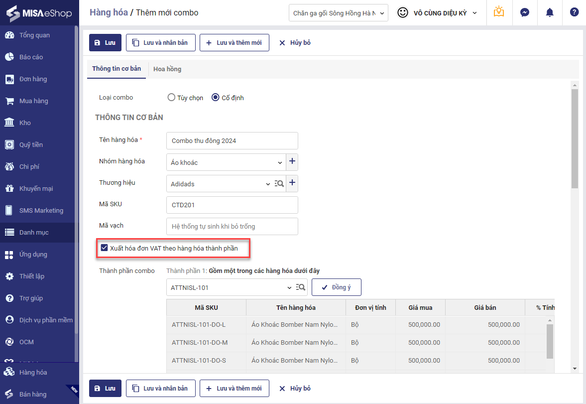Click the Đồng ý button

[336, 287]
